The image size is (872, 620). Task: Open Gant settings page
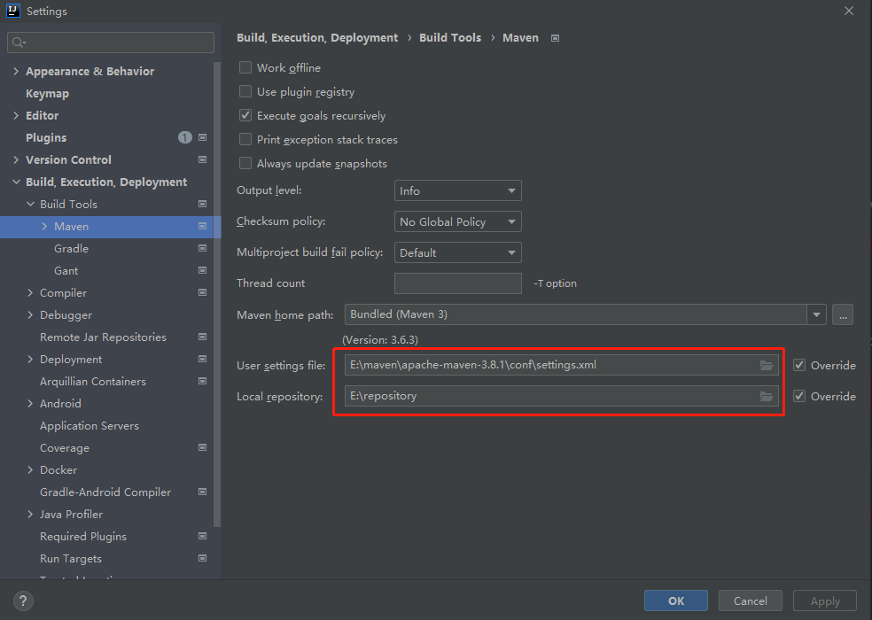[66, 271]
